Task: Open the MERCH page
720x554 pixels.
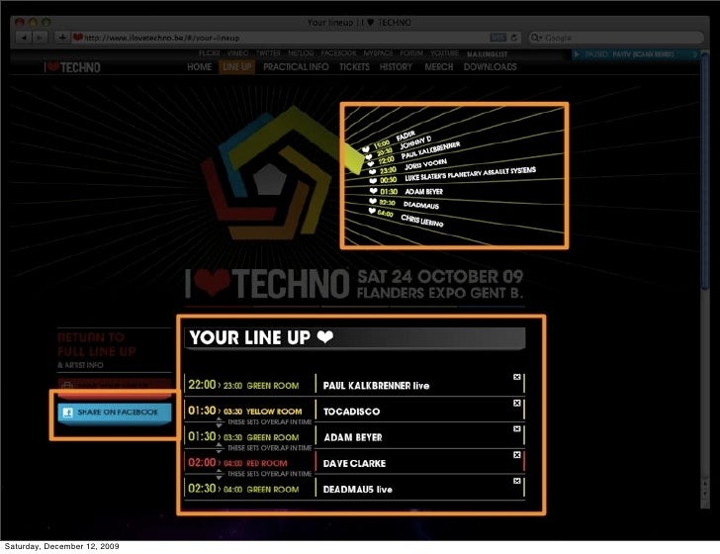Action: coord(438,67)
